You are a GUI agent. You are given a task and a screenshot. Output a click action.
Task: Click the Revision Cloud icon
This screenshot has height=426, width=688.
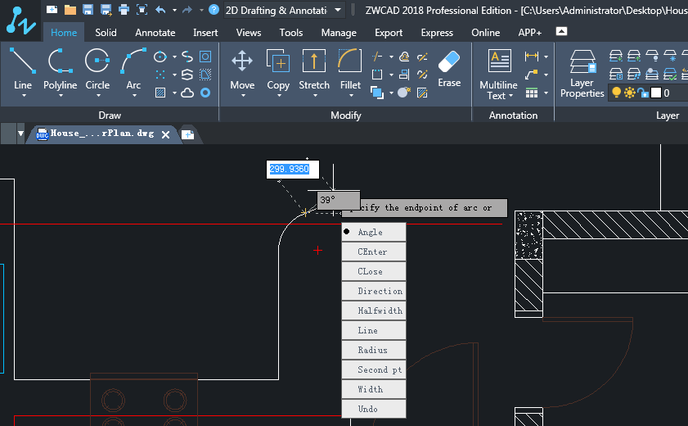tap(187, 93)
